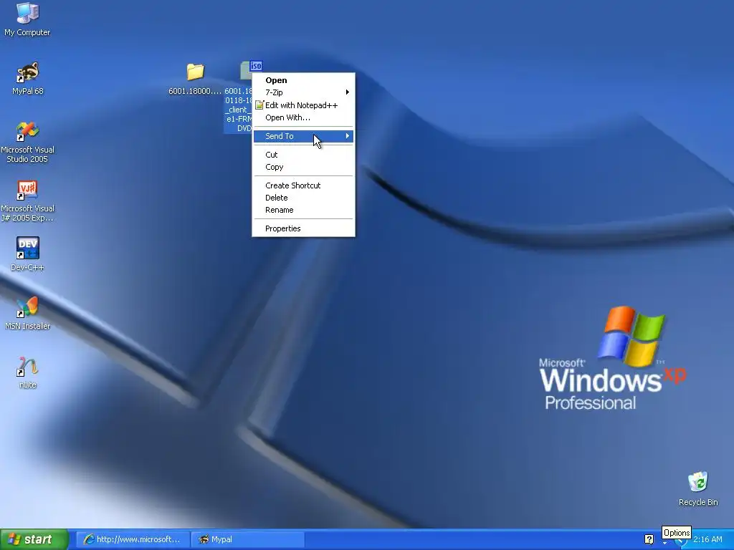Screen dimensions: 734x550
Task: Choose Properties in the context menu
Action: [x=303, y=228]
